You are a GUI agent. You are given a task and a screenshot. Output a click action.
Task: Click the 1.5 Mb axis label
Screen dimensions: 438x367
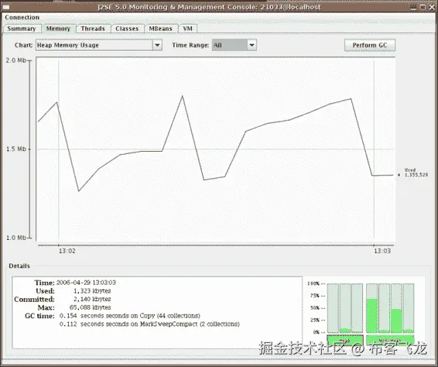[16, 149]
